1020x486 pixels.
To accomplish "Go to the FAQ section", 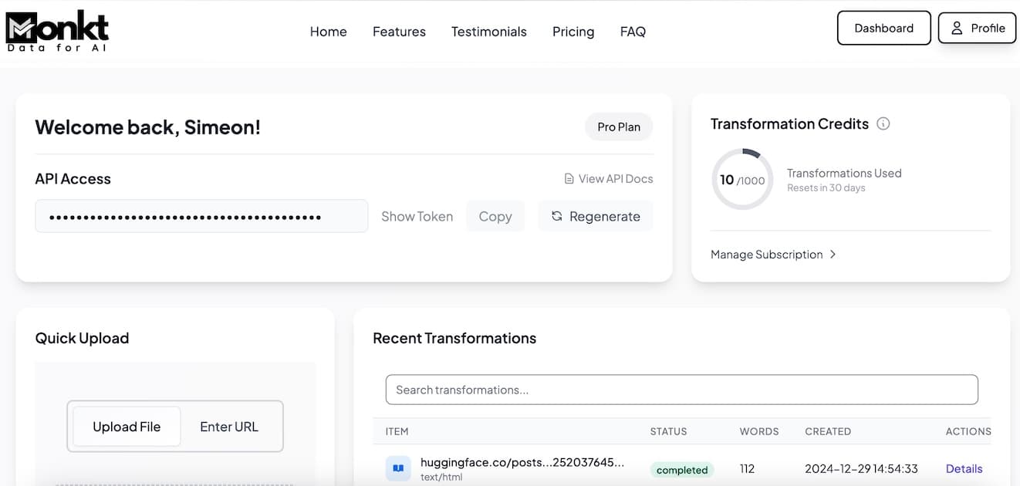I will pyautogui.click(x=633, y=32).
